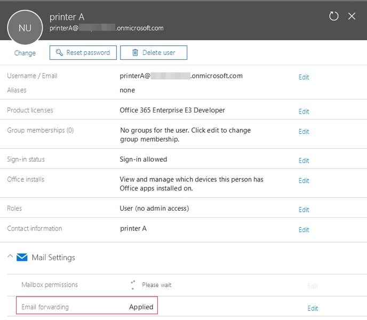Click the Change link under the avatar
This screenshot has height=320, width=367.
25,53
